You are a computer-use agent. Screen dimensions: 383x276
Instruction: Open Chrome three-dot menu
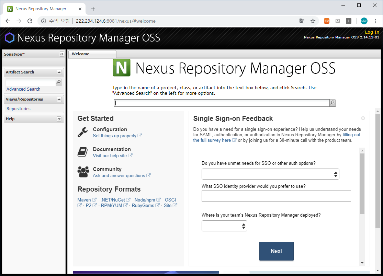pyautogui.click(x=375, y=21)
